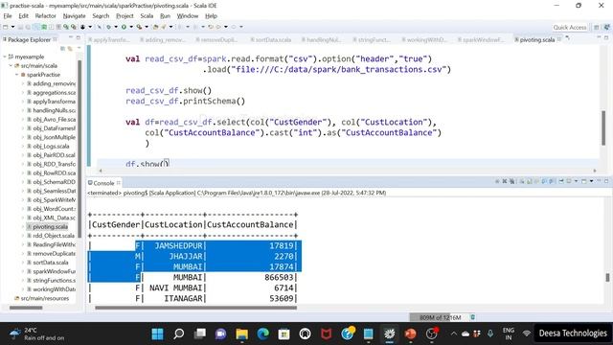613x345 pixels.
Task: Select rdd_Object.scala in Package Explorer
Action: [54, 236]
